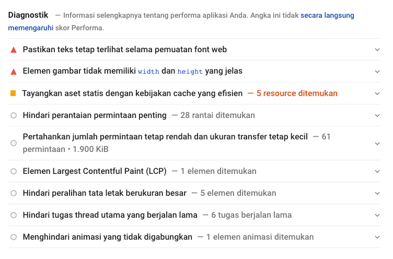The width and height of the screenshot is (393, 259).
Task: Open the 'secara langsung memengaruhi' link
Action: click(327, 16)
